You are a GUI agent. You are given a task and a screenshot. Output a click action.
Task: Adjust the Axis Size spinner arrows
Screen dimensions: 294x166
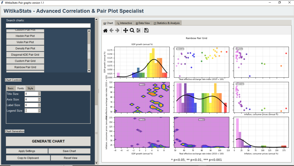point(39,99)
